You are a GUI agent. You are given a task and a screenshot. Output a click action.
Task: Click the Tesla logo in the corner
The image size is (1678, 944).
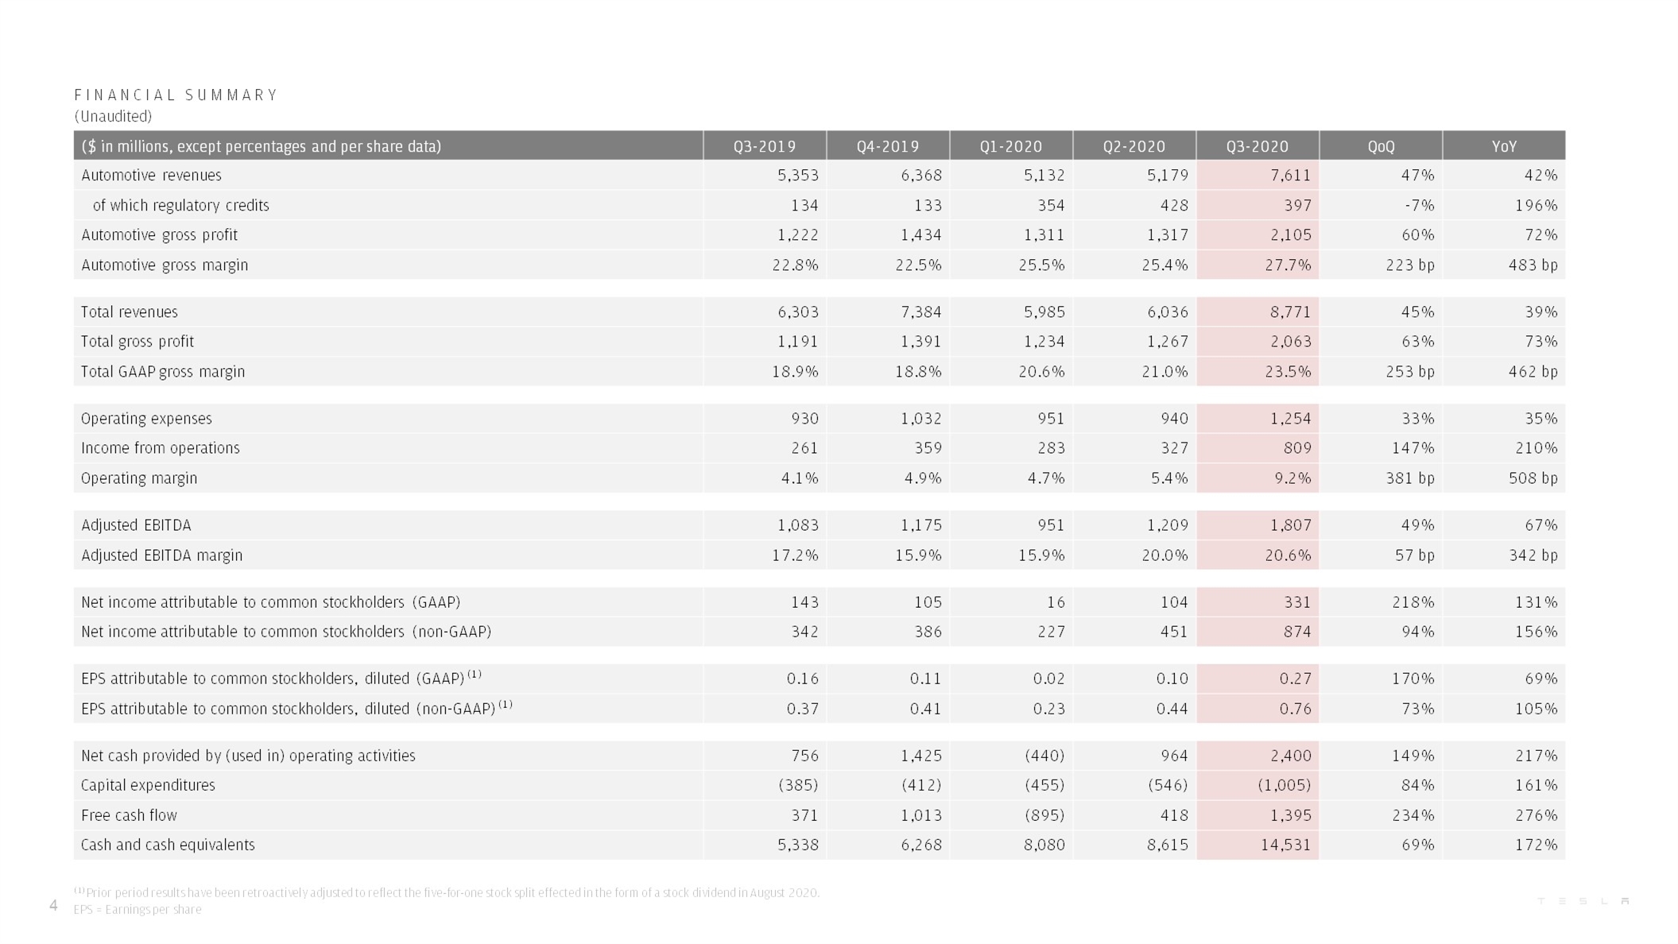[1583, 901]
